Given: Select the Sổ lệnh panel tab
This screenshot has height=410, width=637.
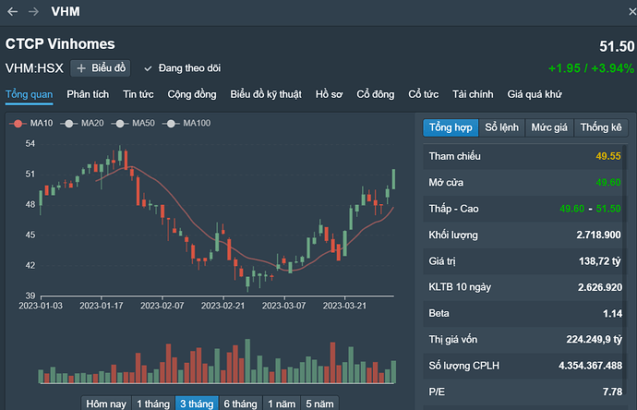Looking at the screenshot, I should point(502,127).
